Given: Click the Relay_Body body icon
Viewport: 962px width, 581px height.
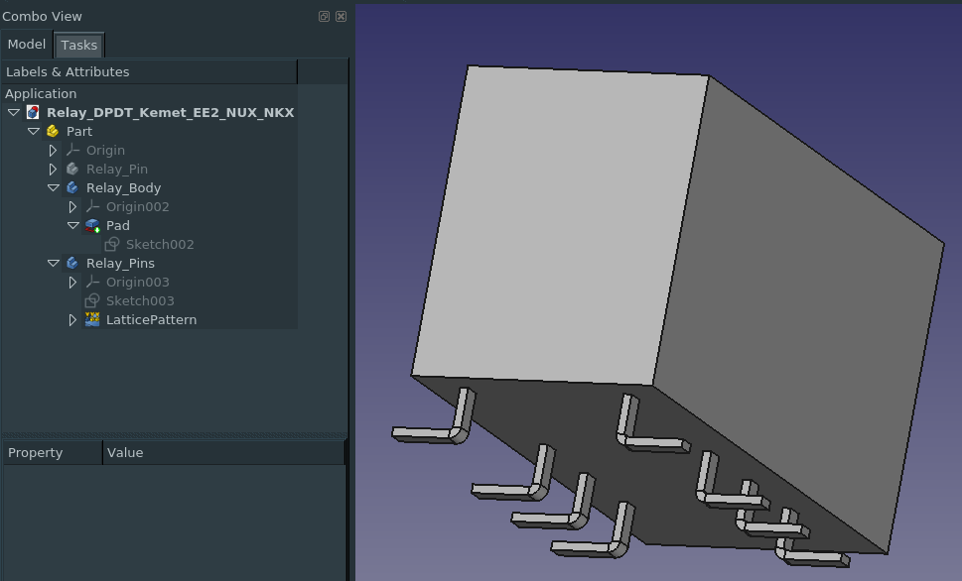Looking at the screenshot, I should [x=72, y=188].
